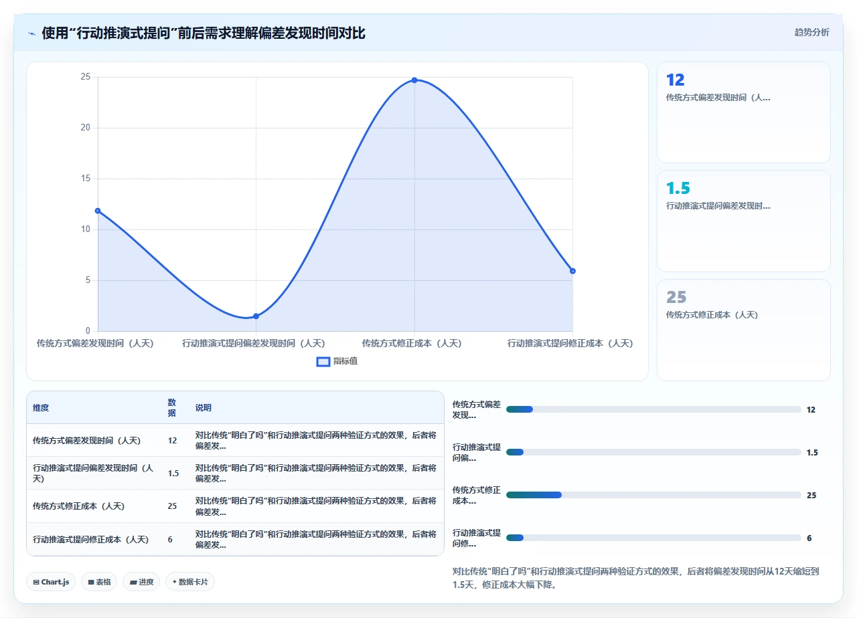Click the 说明 column header
This screenshot has height=618, width=857.
pos(204,408)
